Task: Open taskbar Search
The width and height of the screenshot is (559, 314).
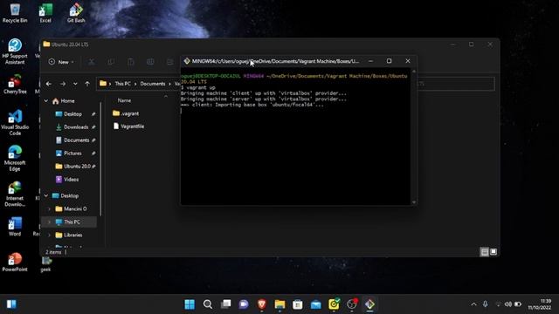Action: tap(208, 304)
